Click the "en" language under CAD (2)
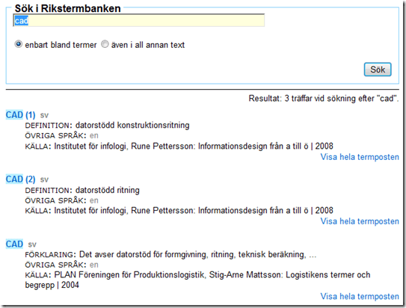 tap(94, 200)
